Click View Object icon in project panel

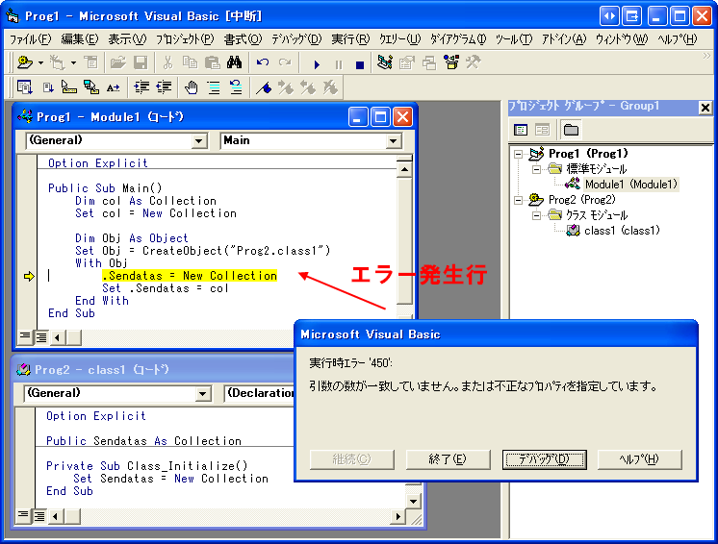coord(542,130)
